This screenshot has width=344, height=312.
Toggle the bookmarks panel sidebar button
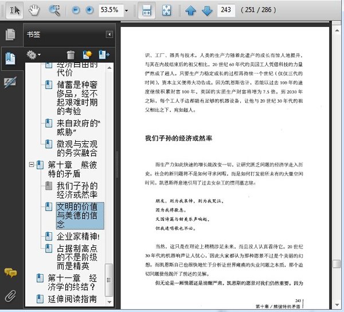pyautogui.click(x=10, y=58)
